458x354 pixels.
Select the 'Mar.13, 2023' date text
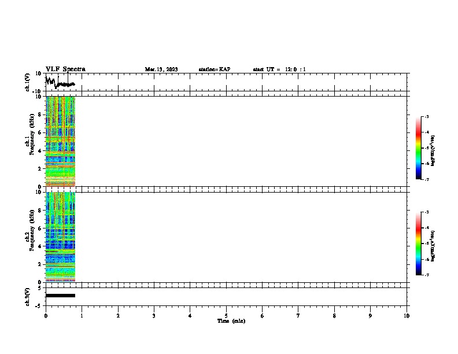point(161,69)
